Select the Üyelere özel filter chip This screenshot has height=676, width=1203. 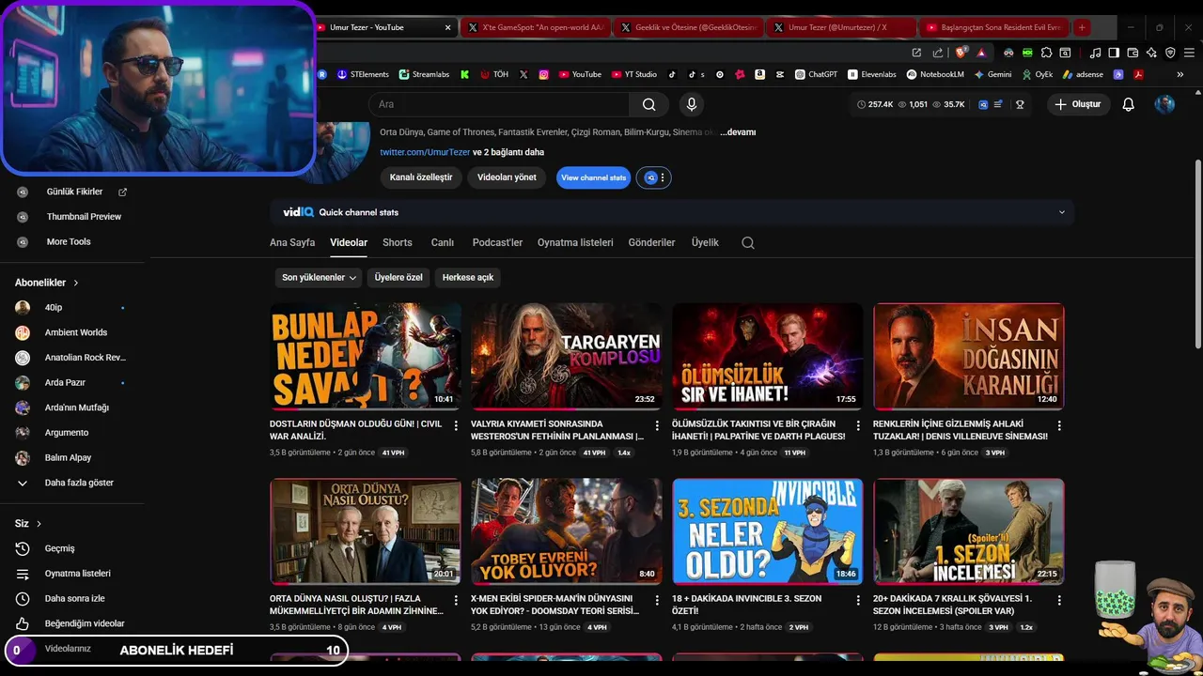click(398, 277)
